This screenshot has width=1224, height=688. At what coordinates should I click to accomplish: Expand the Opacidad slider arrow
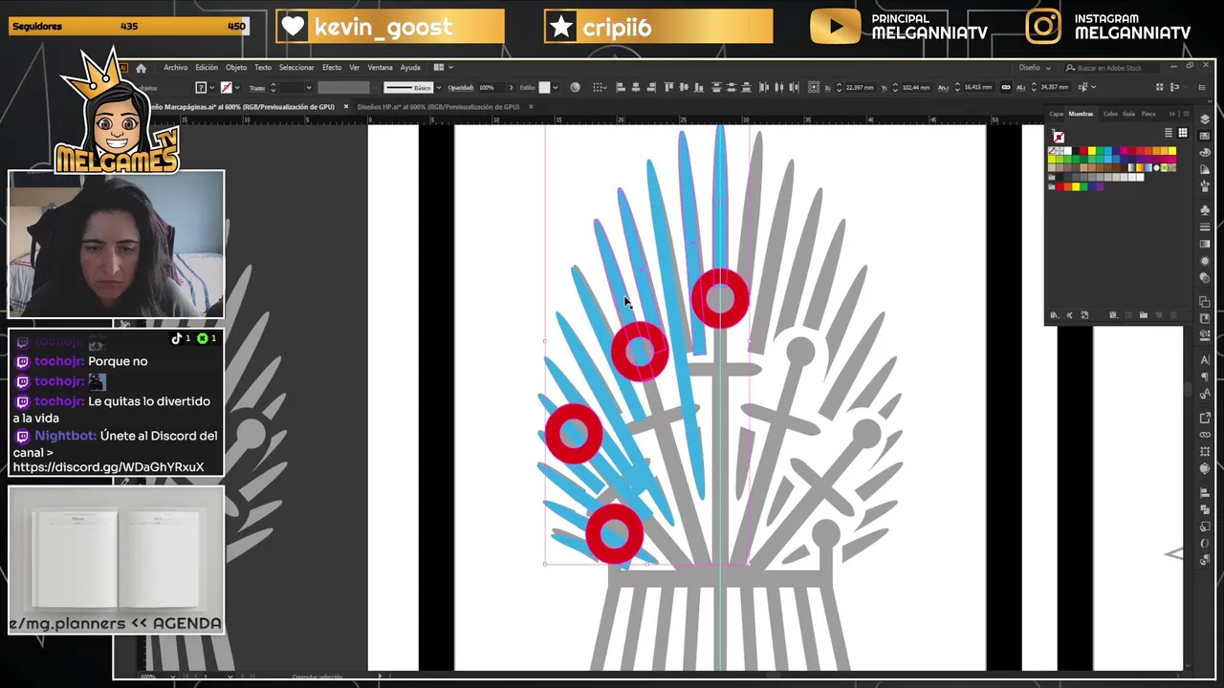click(511, 88)
